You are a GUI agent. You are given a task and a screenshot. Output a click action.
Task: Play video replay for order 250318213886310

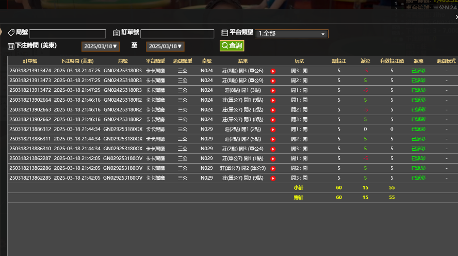point(273,149)
